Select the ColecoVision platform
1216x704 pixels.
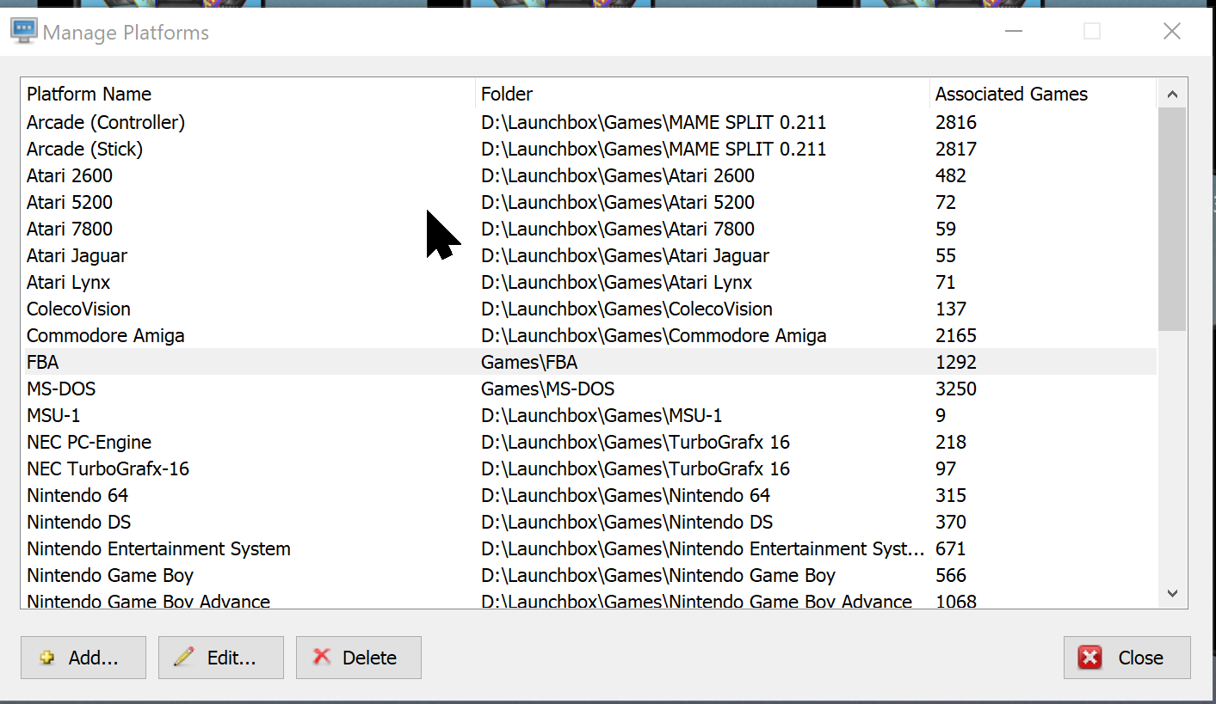pos(589,309)
